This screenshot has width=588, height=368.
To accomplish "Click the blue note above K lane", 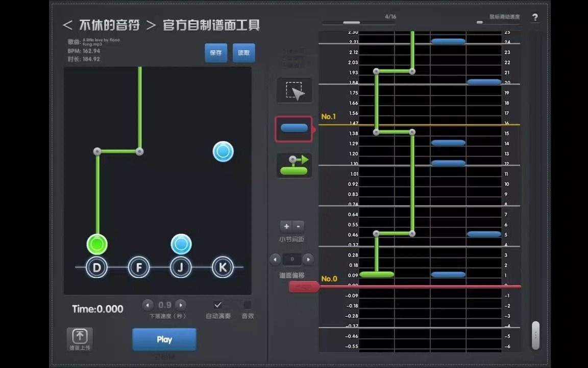I will (223, 152).
